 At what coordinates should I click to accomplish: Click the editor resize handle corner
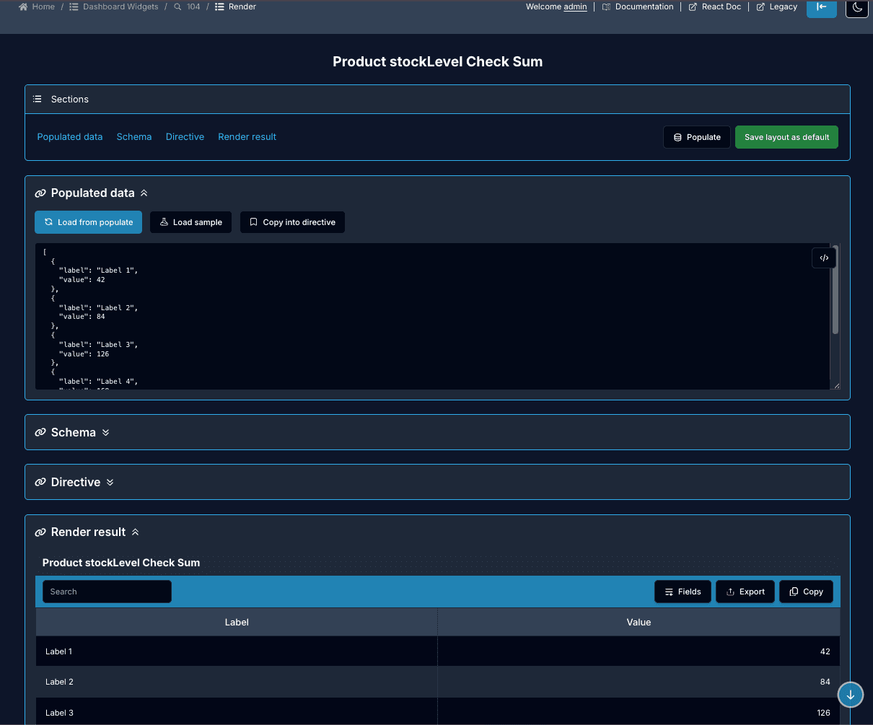pos(837,386)
